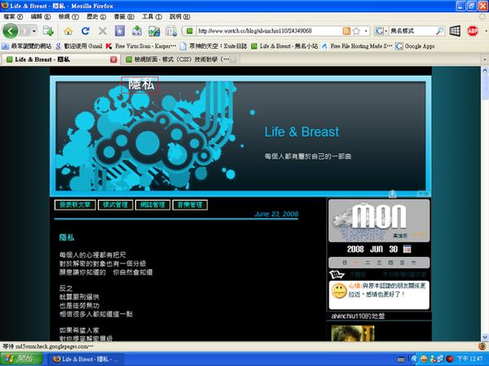Viewport: 489px width, 366px height.
Task: Open Free File Hosting Made S… bookmark
Action: (x=357, y=46)
